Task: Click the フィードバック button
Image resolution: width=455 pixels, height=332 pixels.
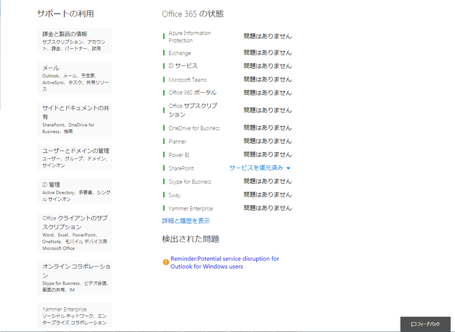Action: tap(425, 324)
